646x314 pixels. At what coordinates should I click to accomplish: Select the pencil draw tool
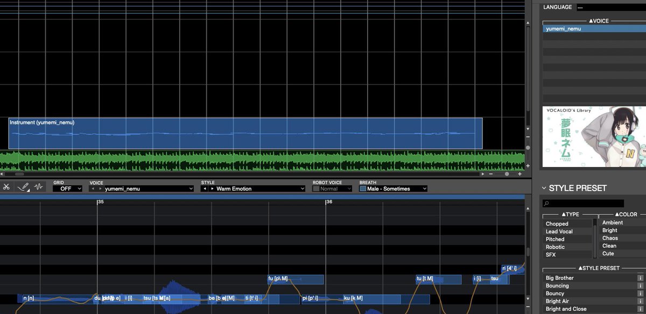coord(23,187)
